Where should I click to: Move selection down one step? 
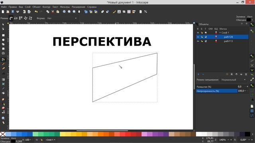click(241, 74)
